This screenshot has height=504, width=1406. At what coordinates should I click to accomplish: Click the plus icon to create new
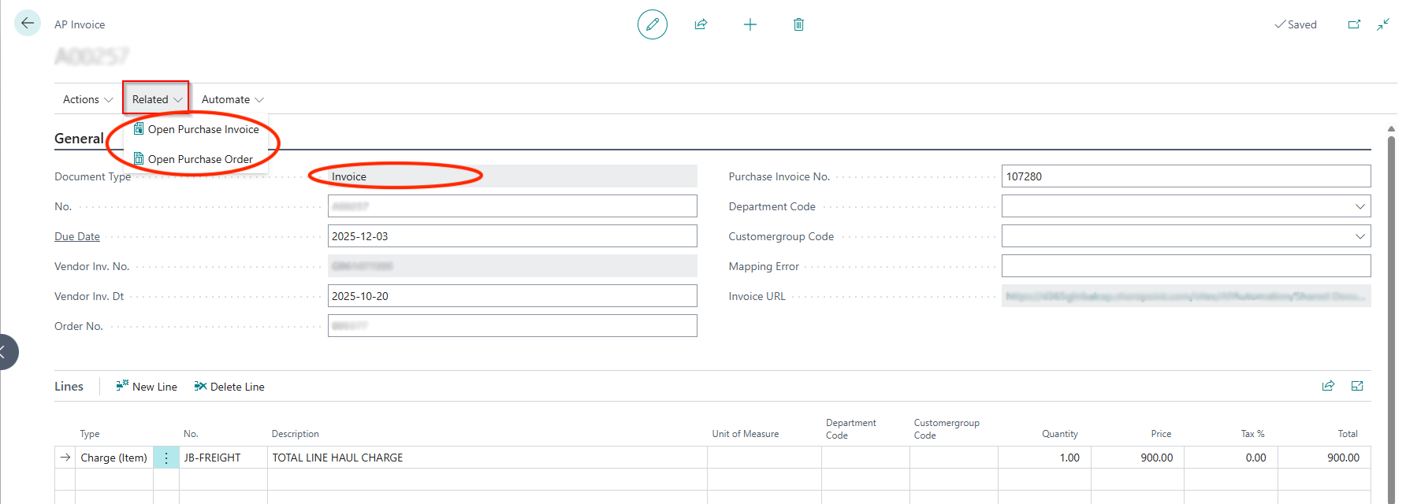click(749, 24)
